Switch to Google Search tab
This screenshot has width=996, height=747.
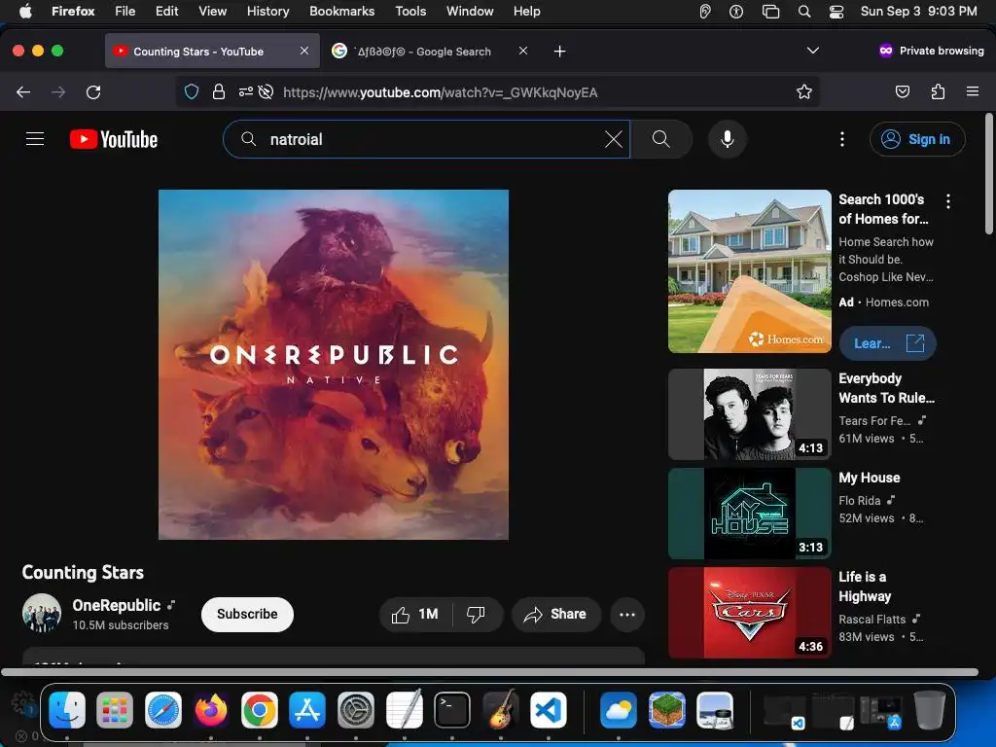click(431, 51)
